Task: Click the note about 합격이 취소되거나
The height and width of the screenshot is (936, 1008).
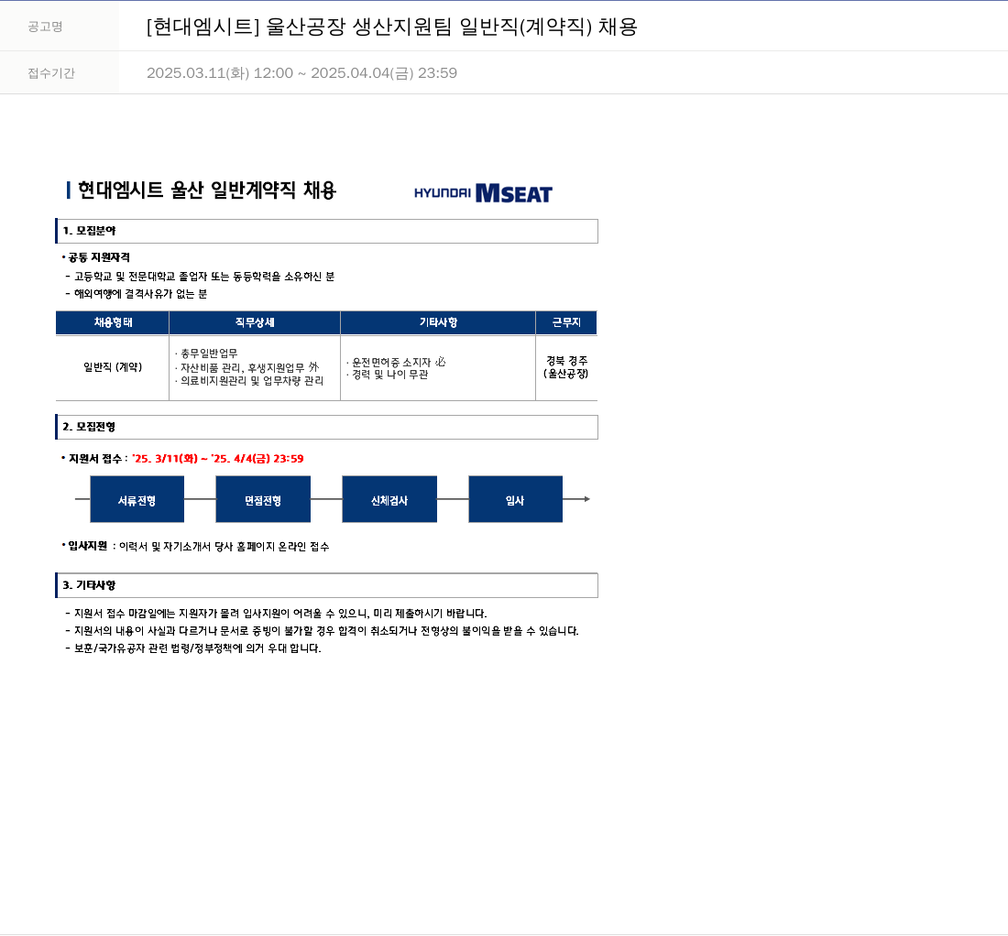Action: pos(322,631)
